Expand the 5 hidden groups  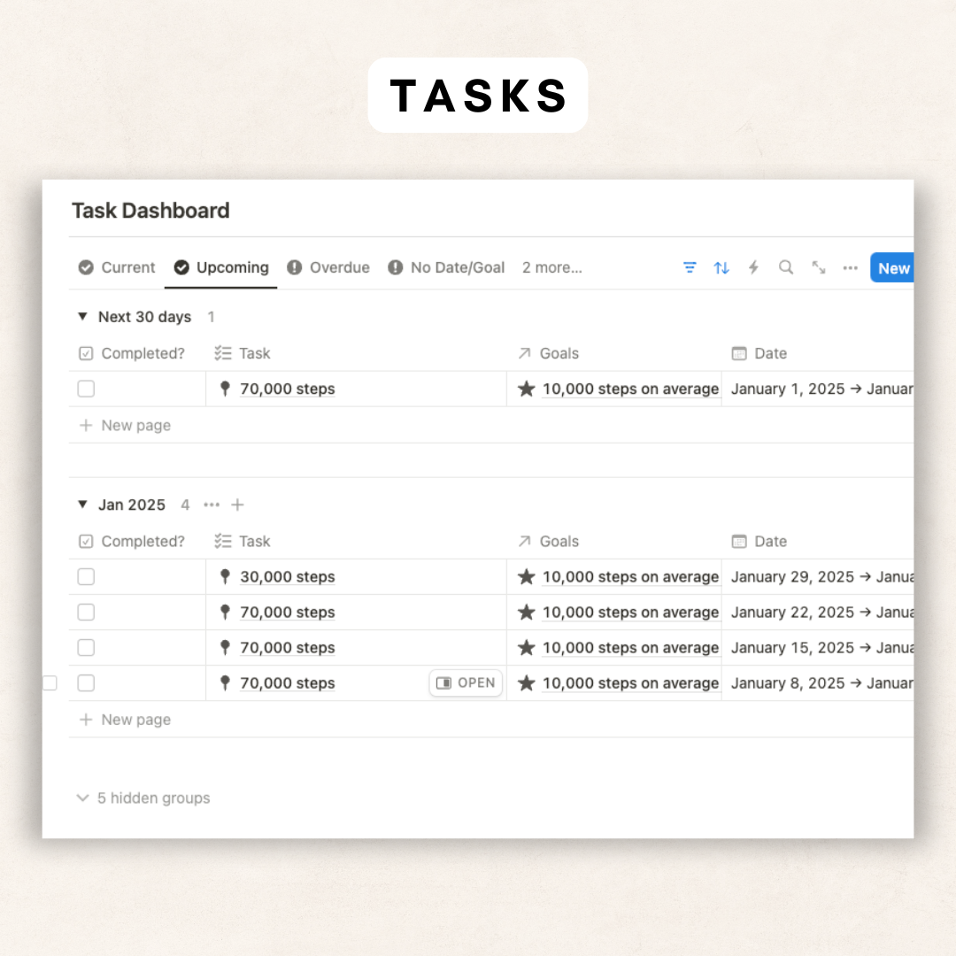coord(143,798)
